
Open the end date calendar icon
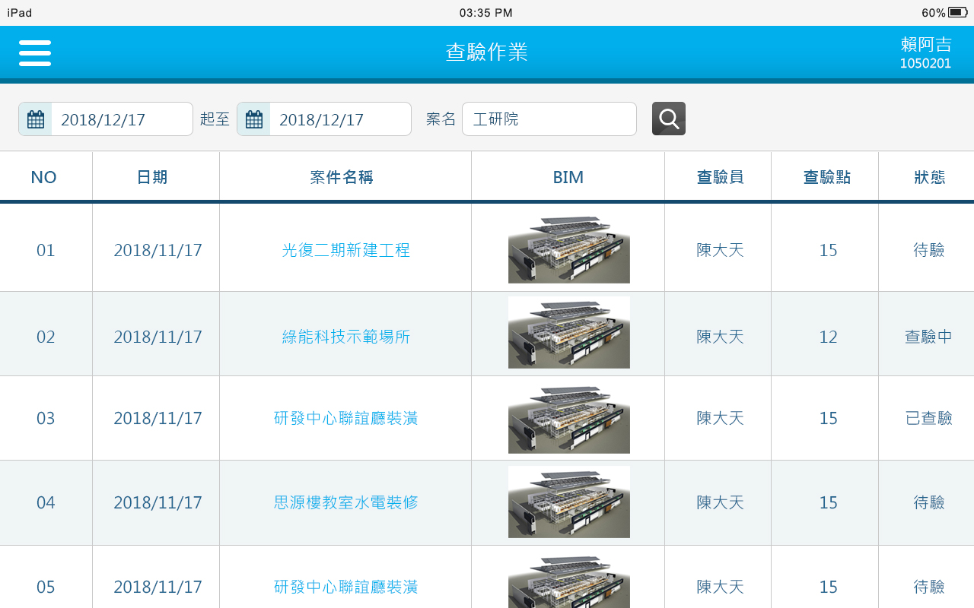[254, 119]
